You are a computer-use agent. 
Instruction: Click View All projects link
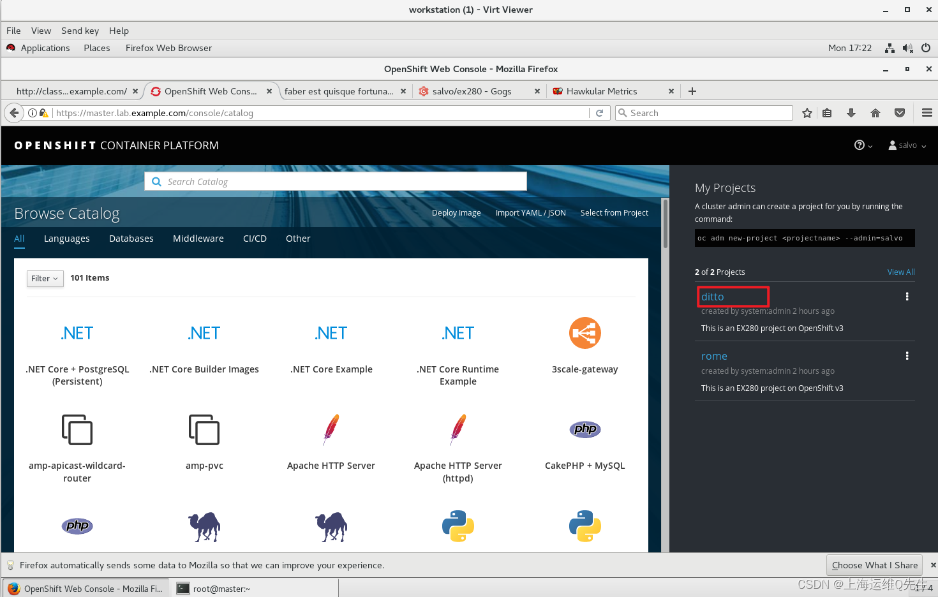[x=901, y=272]
